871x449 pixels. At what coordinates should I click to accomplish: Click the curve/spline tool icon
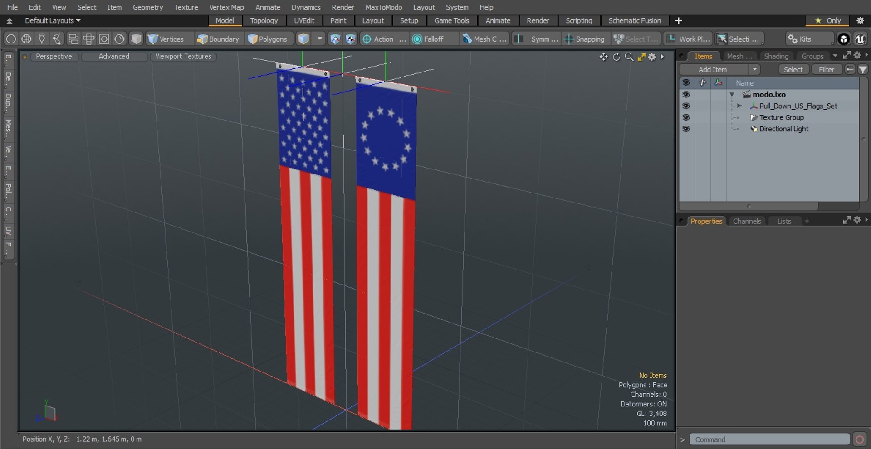57,39
